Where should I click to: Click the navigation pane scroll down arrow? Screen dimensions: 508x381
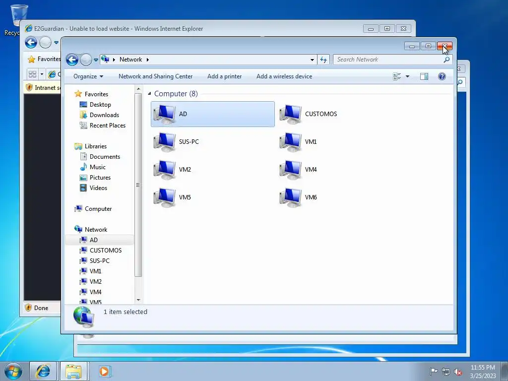pyautogui.click(x=138, y=300)
